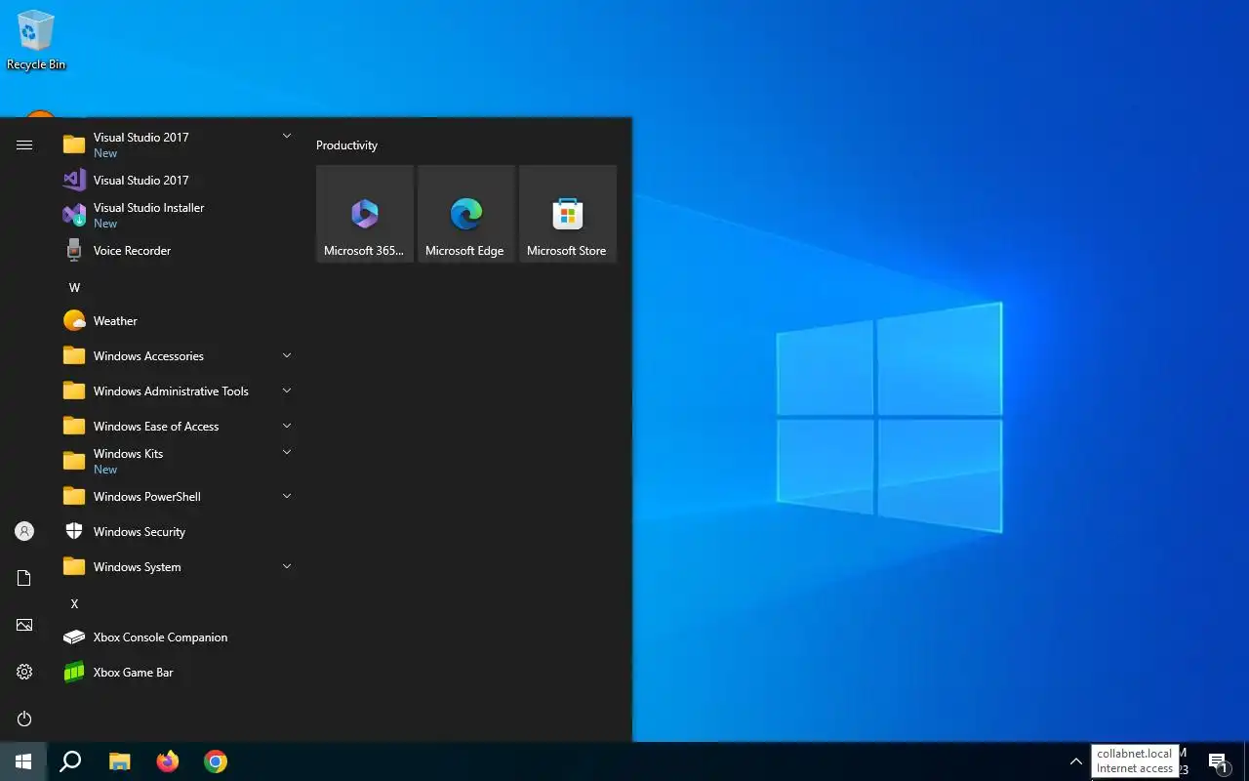Open the Weather app

(178, 321)
